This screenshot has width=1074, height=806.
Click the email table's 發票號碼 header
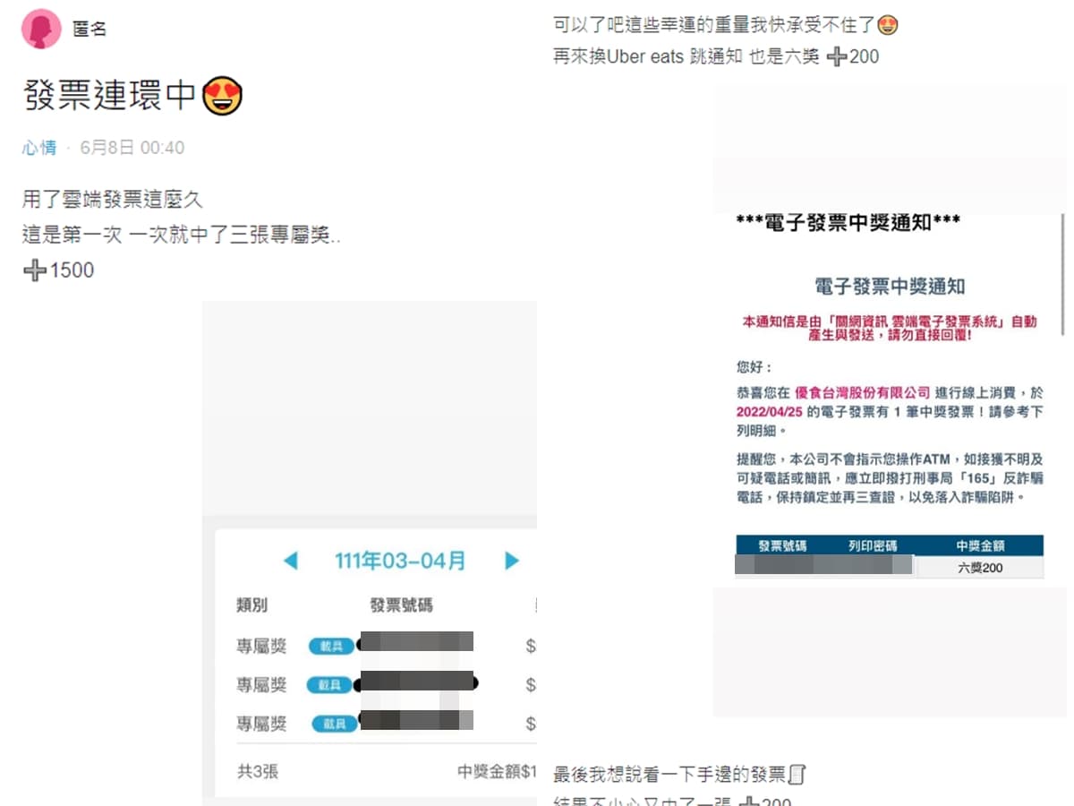tap(783, 545)
